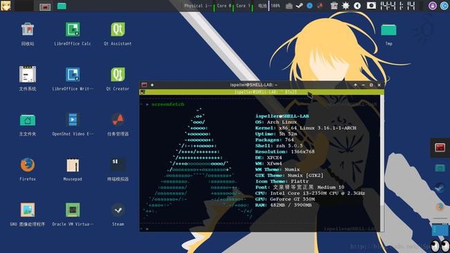Click the terminal window title bar menu icon
The image size is (450, 253).
[144, 85]
